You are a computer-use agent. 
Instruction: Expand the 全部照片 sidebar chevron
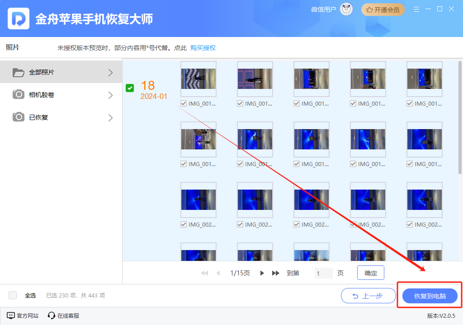110,72
